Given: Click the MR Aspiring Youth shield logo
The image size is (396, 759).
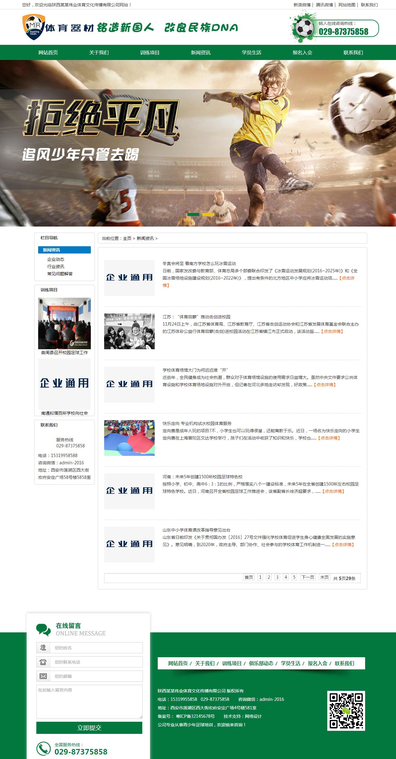Looking at the screenshot, I should [x=33, y=27].
